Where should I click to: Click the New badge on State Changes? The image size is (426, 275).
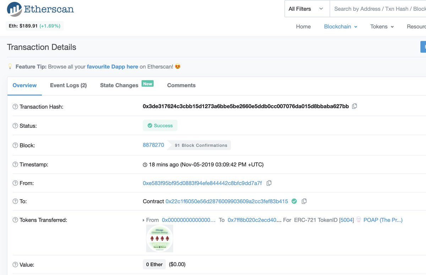148,83
